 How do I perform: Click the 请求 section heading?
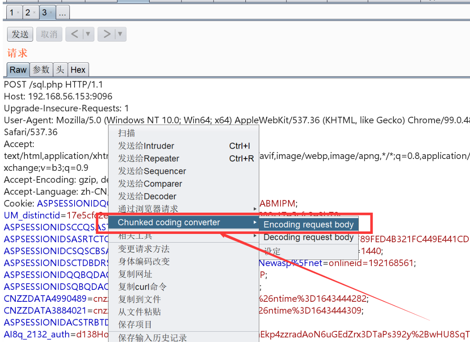[x=17, y=53]
